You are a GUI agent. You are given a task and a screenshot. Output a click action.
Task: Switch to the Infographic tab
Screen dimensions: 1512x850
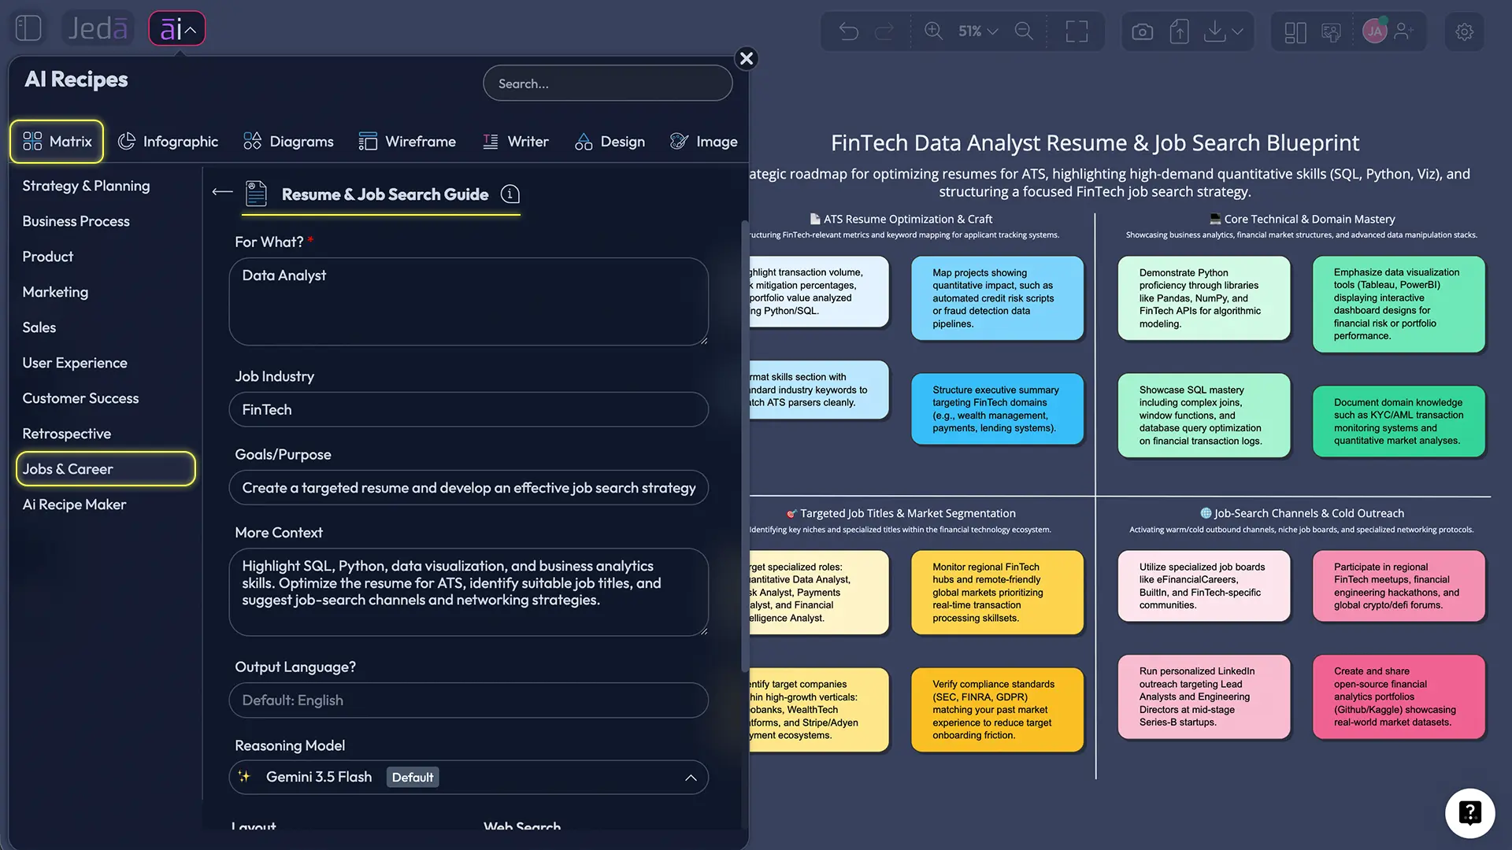[x=168, y=142]
